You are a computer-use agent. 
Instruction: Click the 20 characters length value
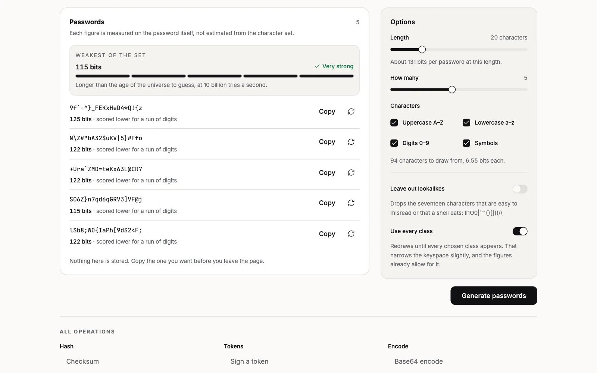click(x=509, y=38)
